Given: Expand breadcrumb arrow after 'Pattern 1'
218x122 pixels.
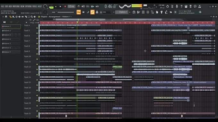Looking at the screenshot, I should pyautogui.click(x=71, y=17).
